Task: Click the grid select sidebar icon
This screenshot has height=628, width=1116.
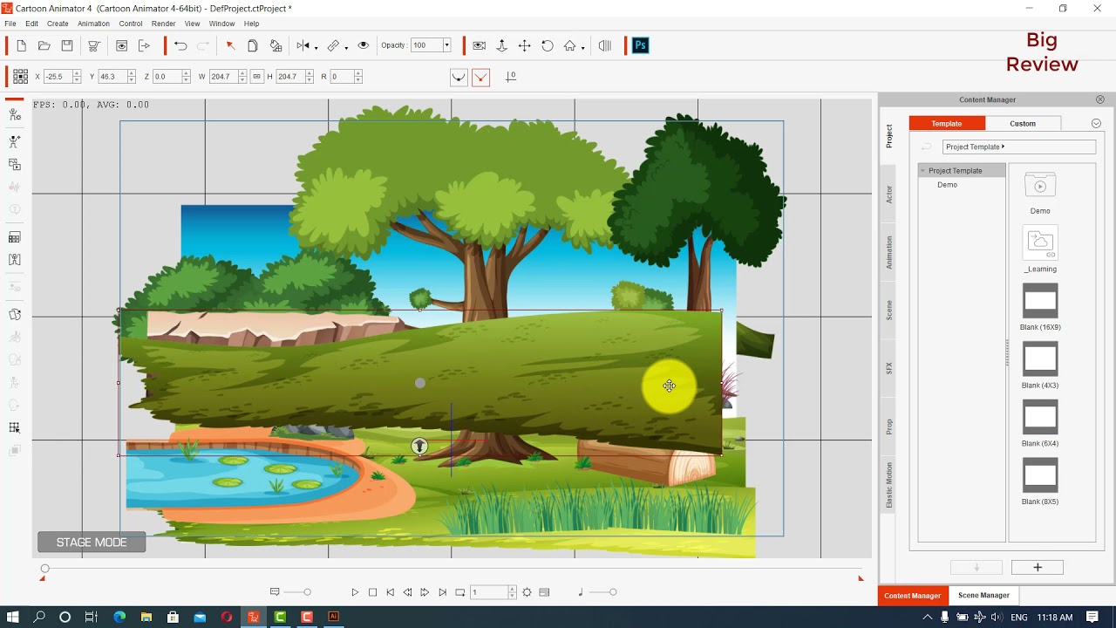Action: (14, 427)
